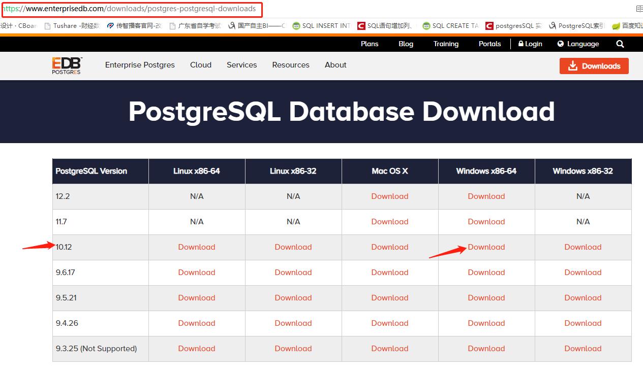Open the Language selector in the top bar
Image resolution: width=643 pixels, height=373 pixels.
pos(578,44)
